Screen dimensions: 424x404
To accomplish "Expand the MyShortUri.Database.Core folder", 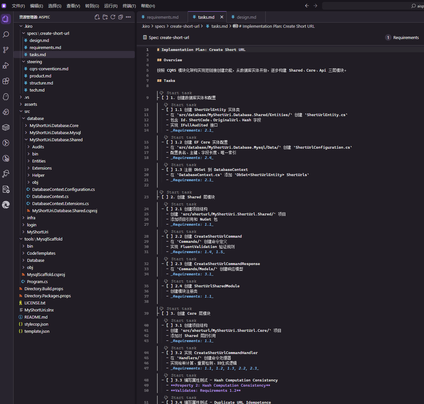I will [x=54, y=125].
